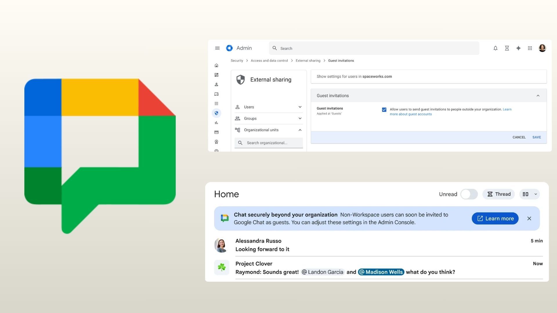Screen dimensions: 557x313
Task: Click Show settings for users in spaceworks.com
Action: [429, 77]
